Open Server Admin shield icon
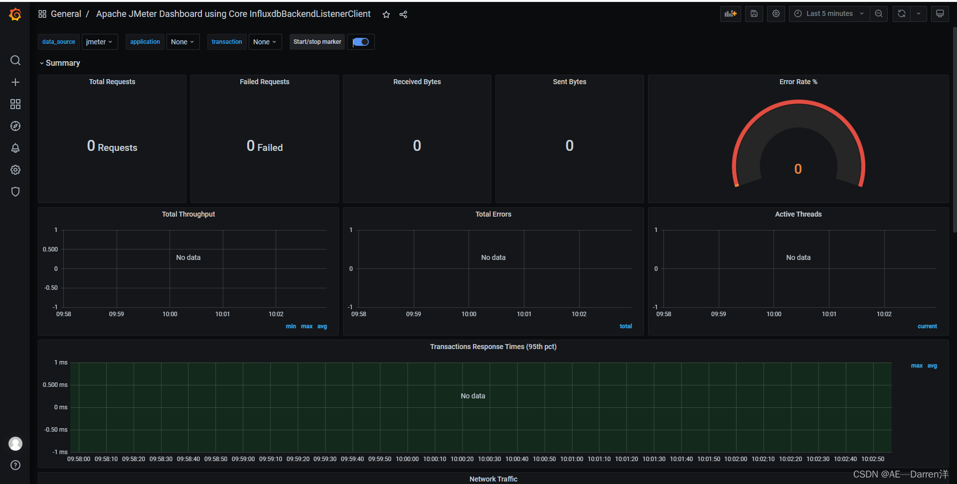957x484 pixels. click(15, 192)
